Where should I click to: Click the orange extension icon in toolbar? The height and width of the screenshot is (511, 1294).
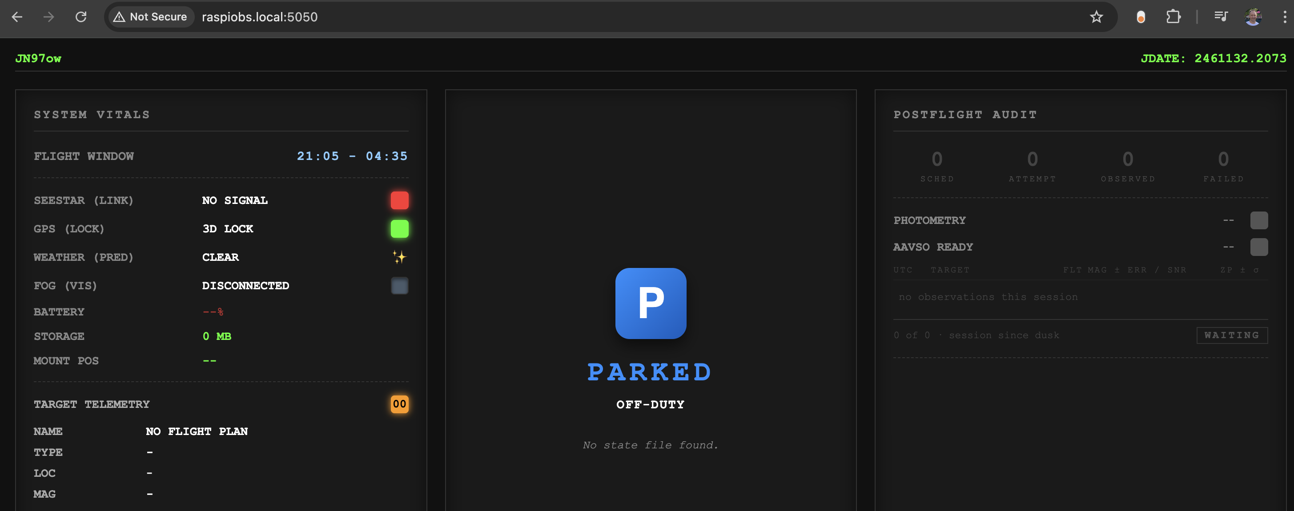(x=1141, y=17)
